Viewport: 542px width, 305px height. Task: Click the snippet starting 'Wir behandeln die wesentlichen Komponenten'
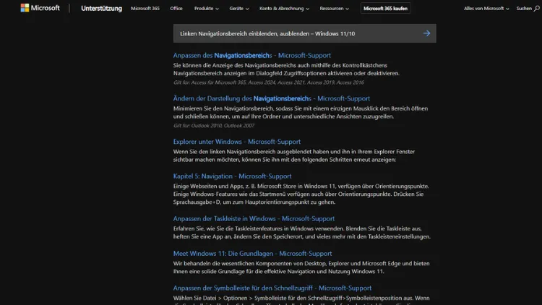click(301, 267)
